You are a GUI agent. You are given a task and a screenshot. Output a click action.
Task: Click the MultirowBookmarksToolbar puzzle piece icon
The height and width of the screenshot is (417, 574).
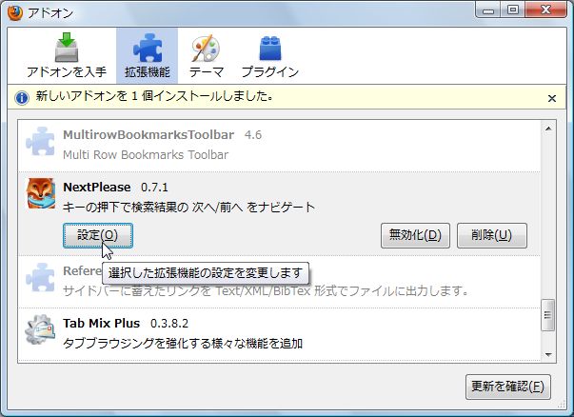point(40,143)
